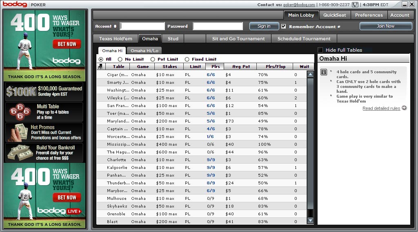Sort by the Game column header
Image resolution: width=418 pixels, height=232 pixels.
143,66
